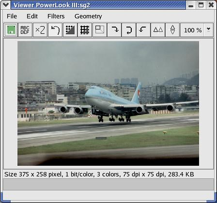The image size is (217, 203).
Task: Expand the zoom dropdown arrow
Action: (208, 30)
